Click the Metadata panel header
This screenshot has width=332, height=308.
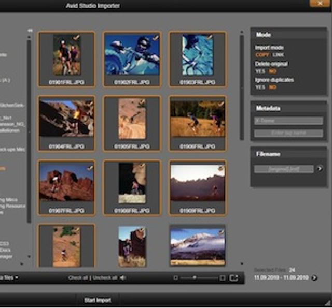pos(288,108)
